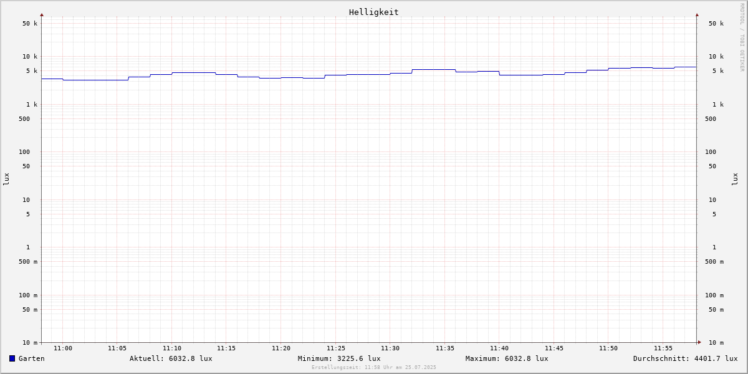Click the Aktuell: 6032.8 lux value
Screen dimensions: 748x374
pyautogui.click(x=171, y=358)
